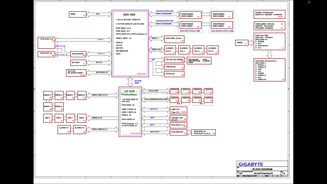Image resolution: width=327 pixels, height=184 pixels.
Task: Select the ASM1143 Type-C/A block
Action: pyautogui.click(x=179, y=110)
